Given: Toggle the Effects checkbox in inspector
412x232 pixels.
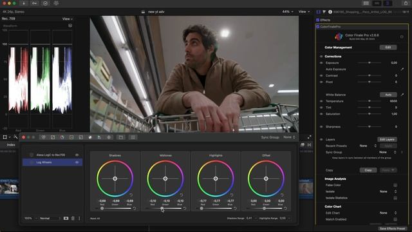Looking at the screenshot, I should (317, 20).
